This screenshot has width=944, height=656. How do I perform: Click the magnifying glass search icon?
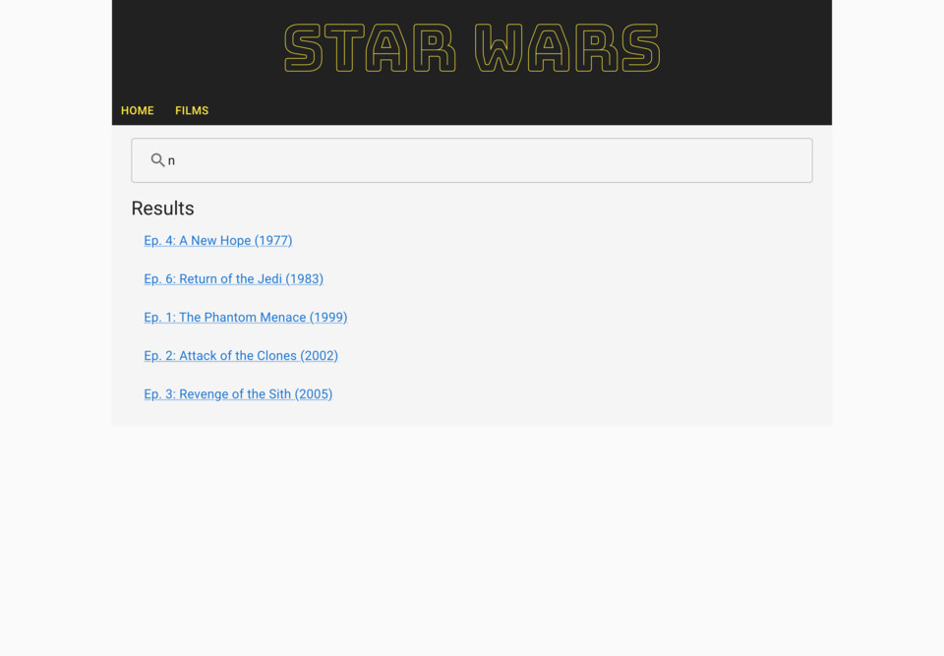click(x=158, y=159)
